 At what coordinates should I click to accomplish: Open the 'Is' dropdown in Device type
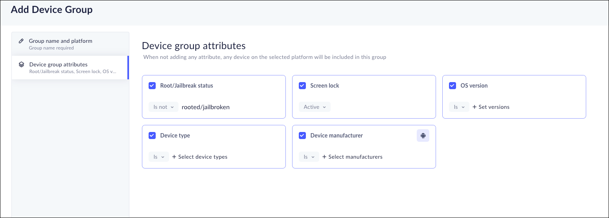coord(158,157)
